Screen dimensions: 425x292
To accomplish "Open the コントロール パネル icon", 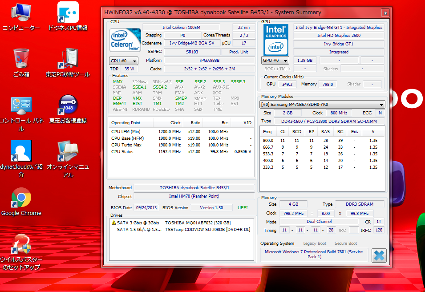I will [x=21, y=114].
